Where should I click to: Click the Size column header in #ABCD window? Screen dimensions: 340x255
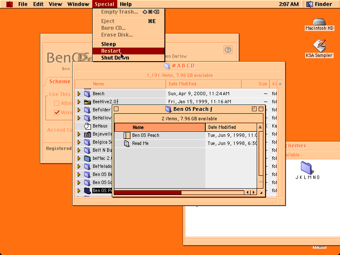click(x=255, y=84)
